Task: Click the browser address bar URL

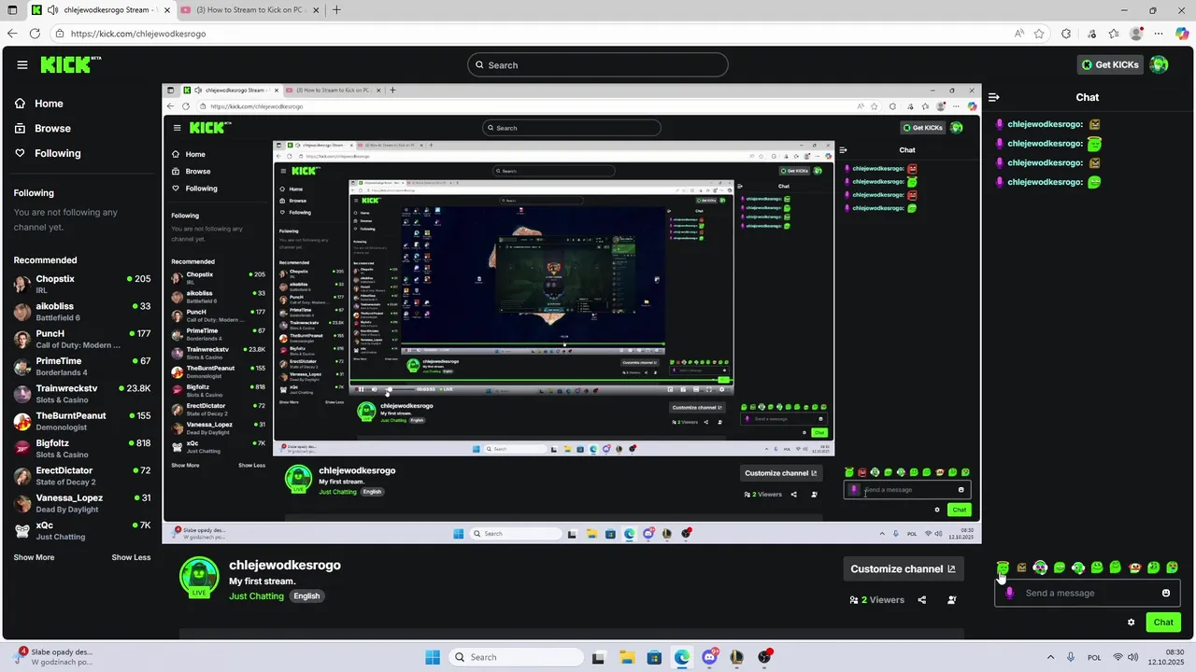Action: [x=138, y=34]
